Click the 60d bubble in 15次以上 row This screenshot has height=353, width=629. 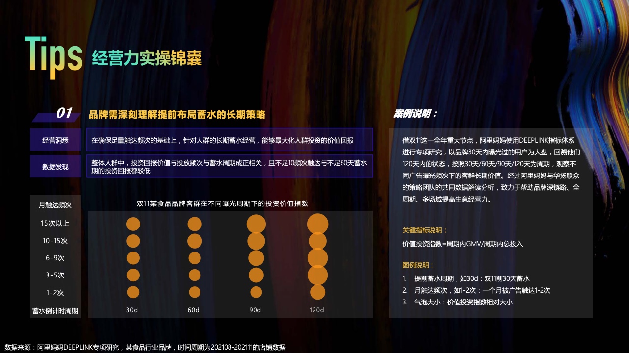click(195, 224)
